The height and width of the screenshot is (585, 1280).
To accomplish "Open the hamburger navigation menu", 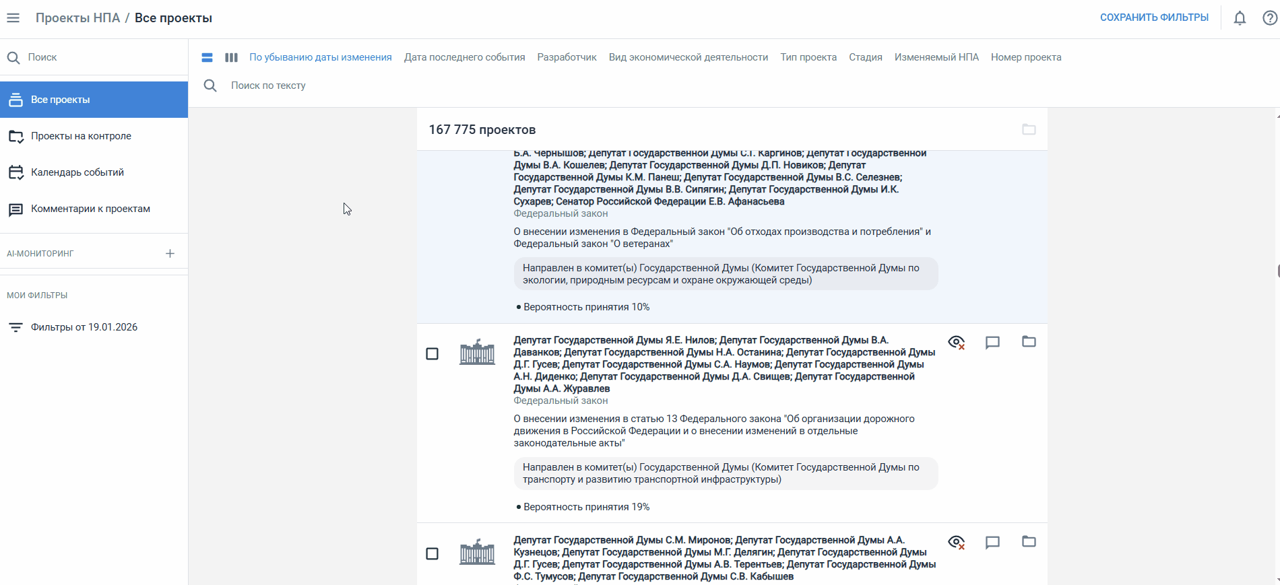I will tap(13, 18).
